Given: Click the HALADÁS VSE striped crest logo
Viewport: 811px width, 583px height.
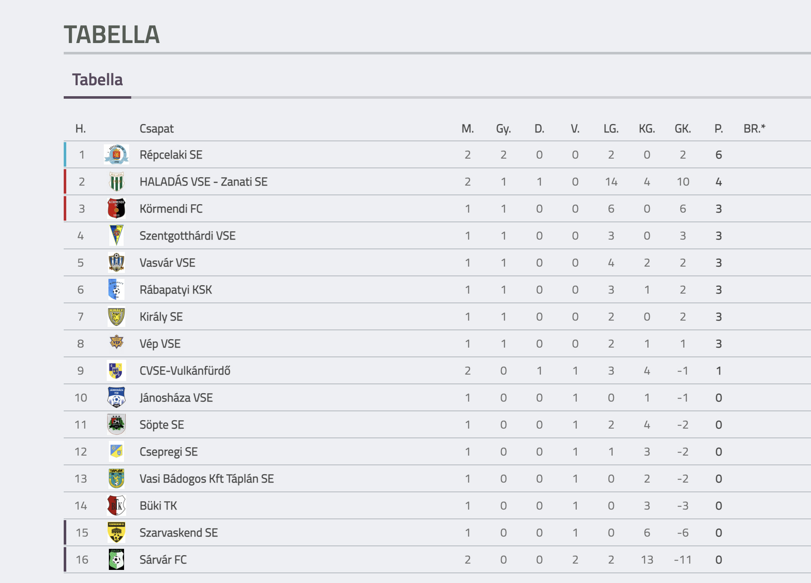Looking at the screenshot, I should tap(116, 182).
